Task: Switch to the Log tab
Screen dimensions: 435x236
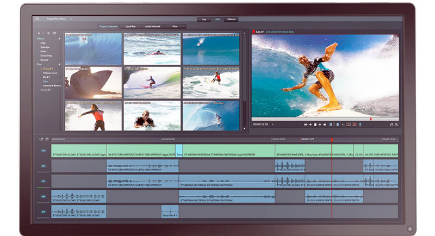Action: [204, 20]
